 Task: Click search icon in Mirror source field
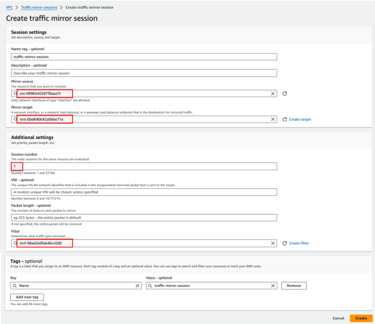[x=15, y=93]
